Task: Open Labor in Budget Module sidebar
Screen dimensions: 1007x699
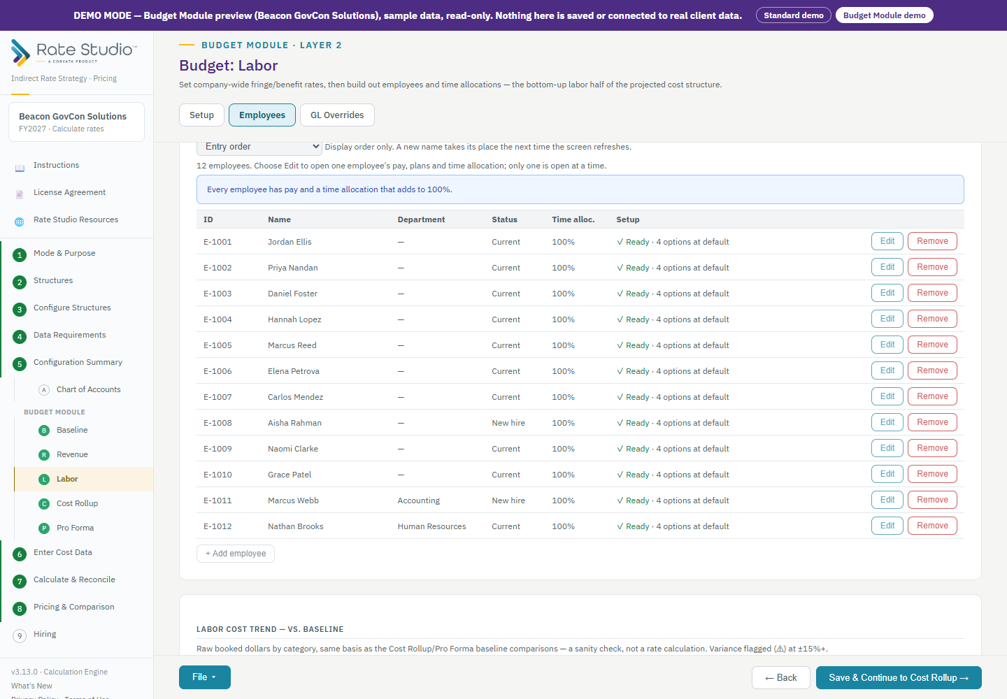Action: tap(84, 480)
